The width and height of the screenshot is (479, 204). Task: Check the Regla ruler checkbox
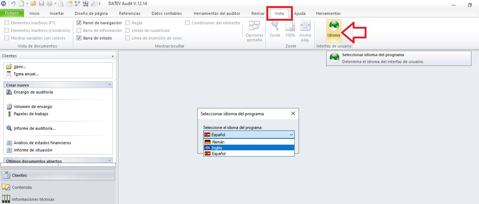click(128, 23)
